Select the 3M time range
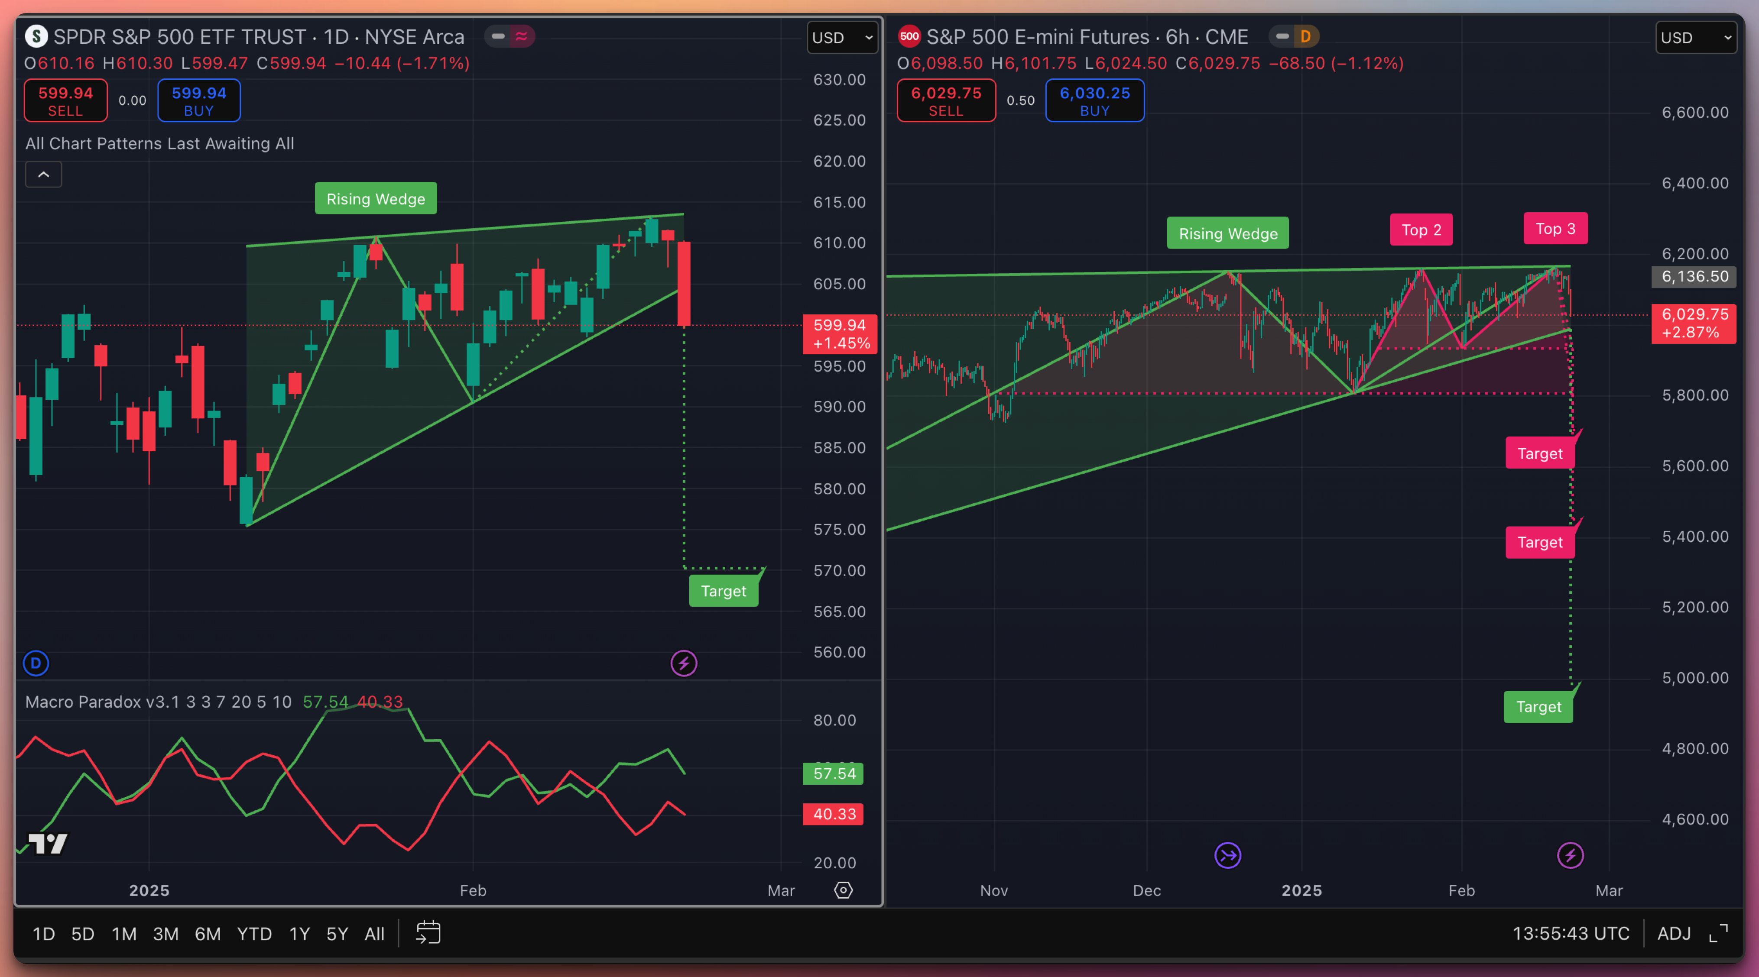Image resolution: width=1759 pixels, height=977 pixels. coord(165,933)
